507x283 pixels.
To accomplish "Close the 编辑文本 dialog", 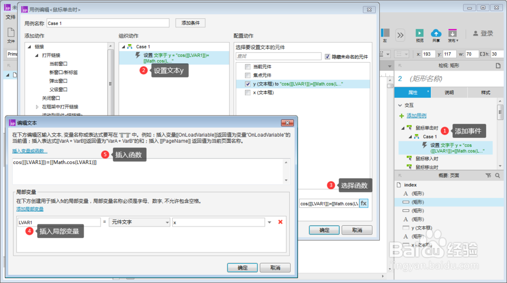I will pyautogui.click(x=287, y=123).
